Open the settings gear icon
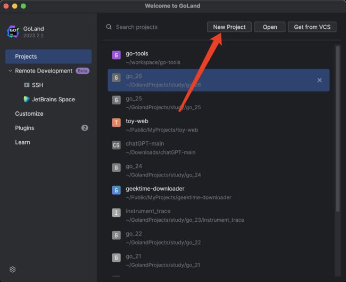The height and width of the screenshot is (282, 346). coord(12,269)
